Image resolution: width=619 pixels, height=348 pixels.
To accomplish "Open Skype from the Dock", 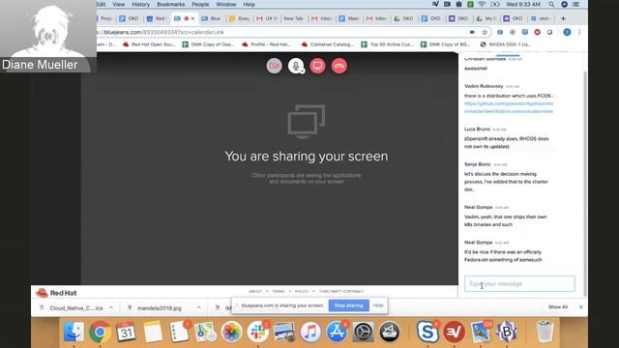I will point(427,332).
